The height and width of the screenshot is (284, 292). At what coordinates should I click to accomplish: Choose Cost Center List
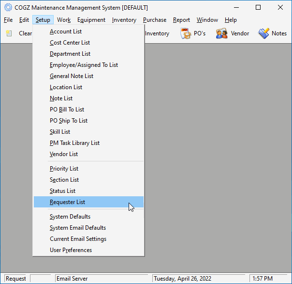(88, 43)
